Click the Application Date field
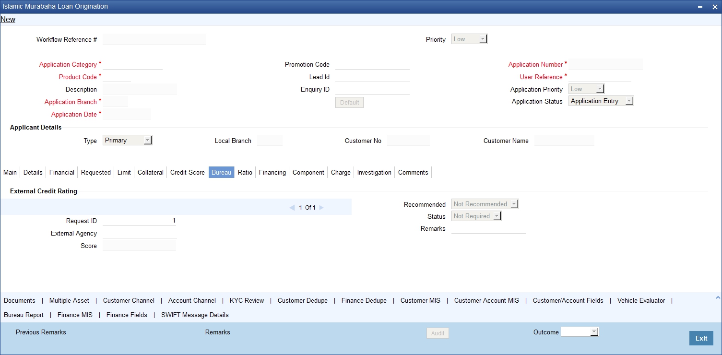This screenshot has width=722, height=355. coord(127,114)
